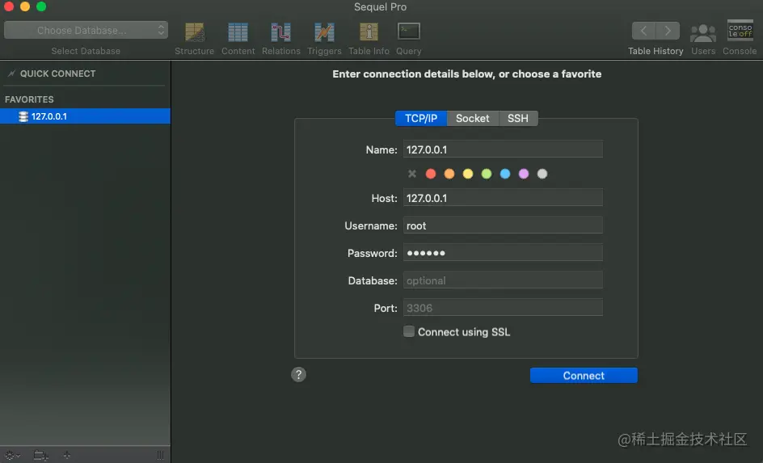
Task: Select the orange color swatch
Action: pos(449,174)
